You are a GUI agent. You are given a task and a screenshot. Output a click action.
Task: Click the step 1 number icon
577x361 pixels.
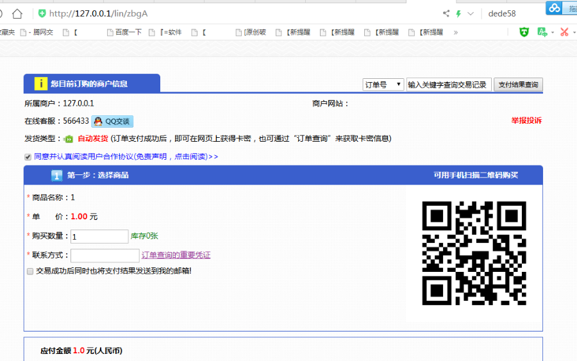pyautogui.click(x=56, y=176)
